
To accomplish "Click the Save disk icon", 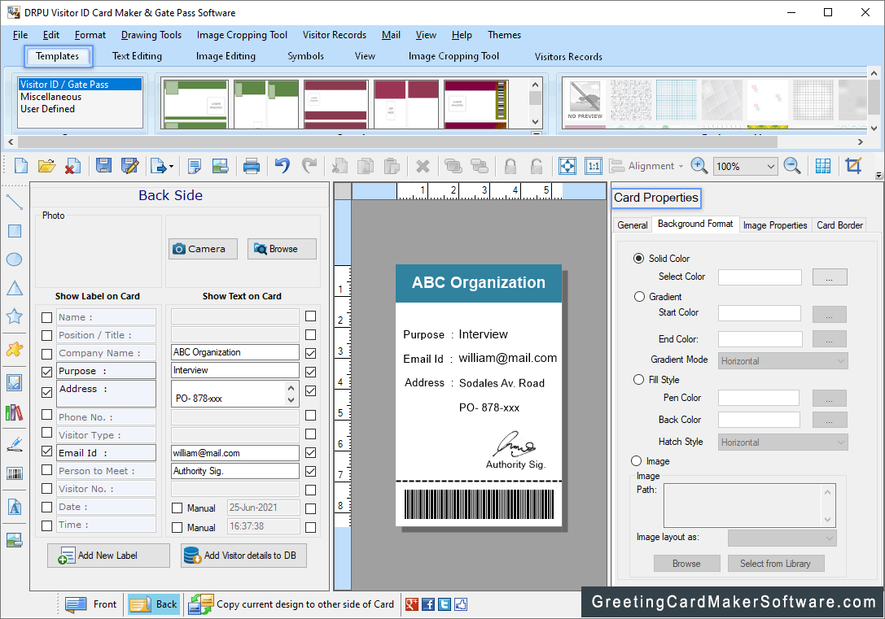I will click(x=103, y=166).
